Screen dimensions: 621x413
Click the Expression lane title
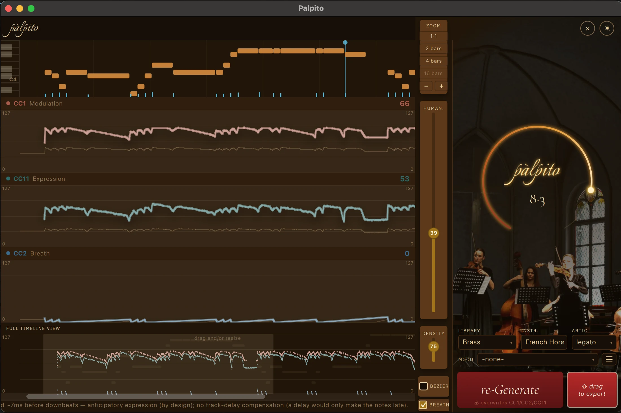point(49,179)
